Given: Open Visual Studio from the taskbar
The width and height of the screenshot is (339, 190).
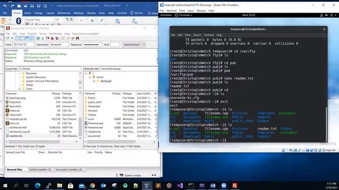Looking at the screenshot, I should pyautogui.click(x=180, y=185).
